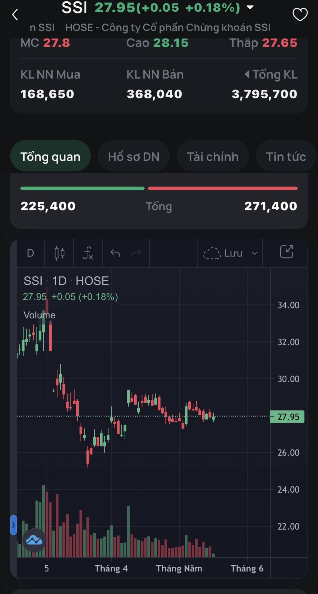Viewport: 318px width, 594px height.
Task: Tap the blue cloud logo on the chart
Action: point(34,540)
